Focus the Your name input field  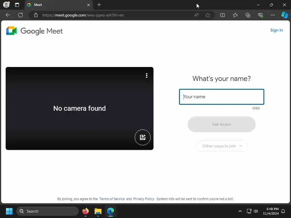[221, 97]
